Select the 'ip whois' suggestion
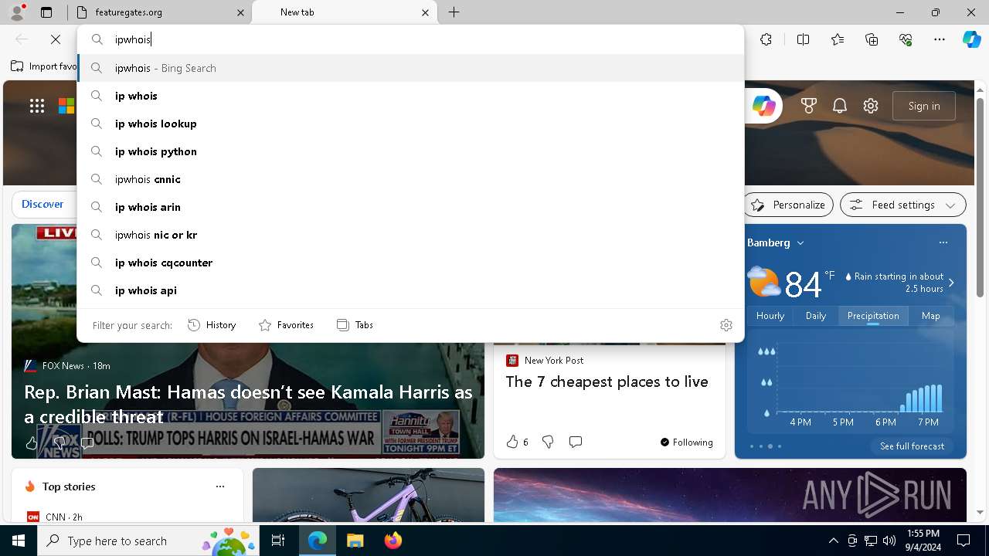The image size is (989, 556). click(x=410, y=96)
